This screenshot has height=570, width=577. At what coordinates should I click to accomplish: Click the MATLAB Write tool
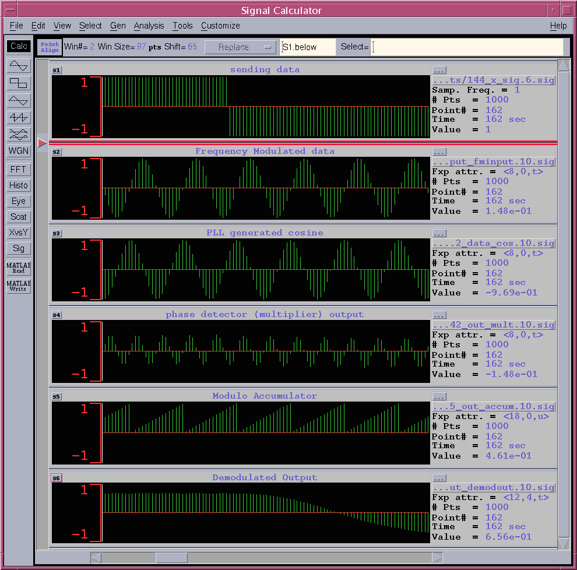click(x=19, y=286)
